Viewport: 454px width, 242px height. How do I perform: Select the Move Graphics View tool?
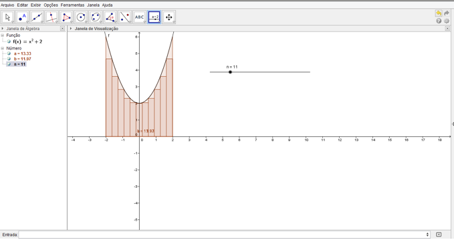tap(169, 17)
